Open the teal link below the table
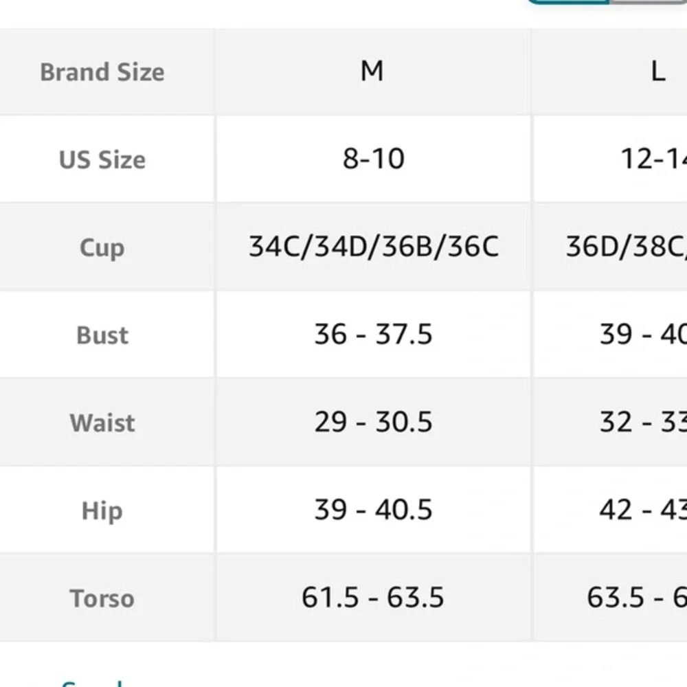Screen dimensions: 687x687 92,684
